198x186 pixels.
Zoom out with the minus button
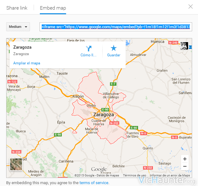[185, 166]
